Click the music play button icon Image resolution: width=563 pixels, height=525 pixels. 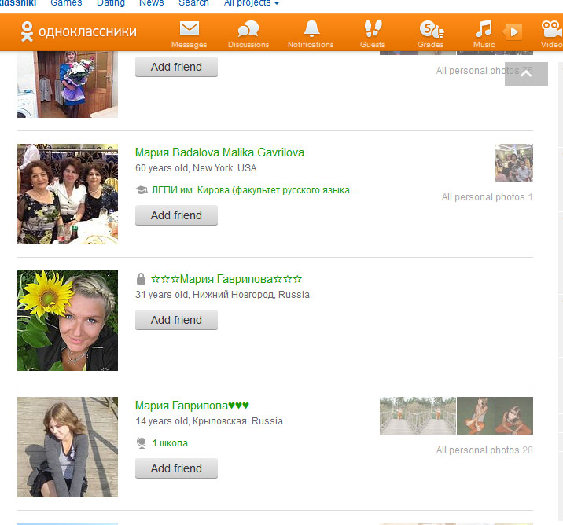[513, 31]
